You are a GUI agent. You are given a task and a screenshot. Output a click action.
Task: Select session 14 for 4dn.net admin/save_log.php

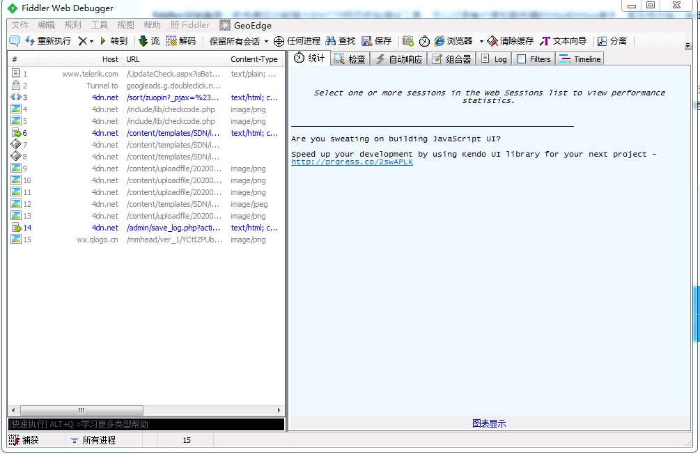(139, 228)
